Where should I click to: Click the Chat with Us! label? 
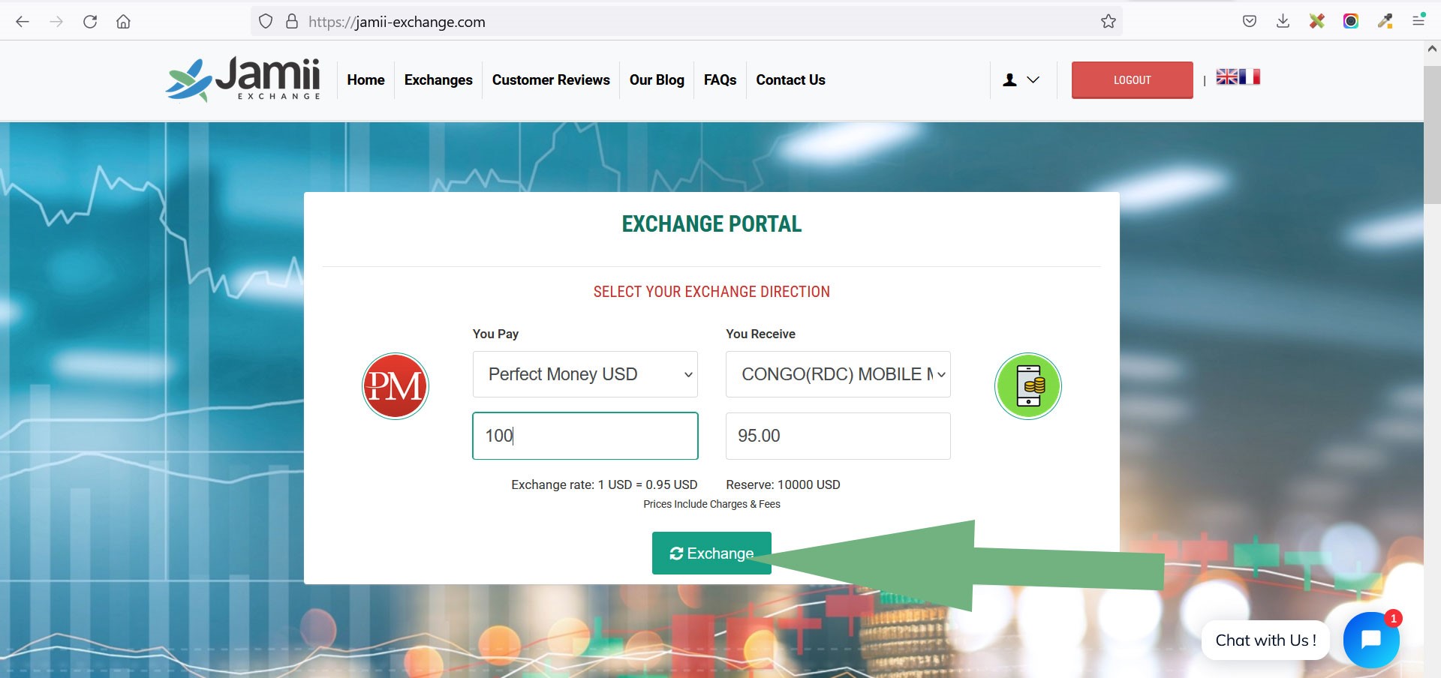[x=1265, y=640]
